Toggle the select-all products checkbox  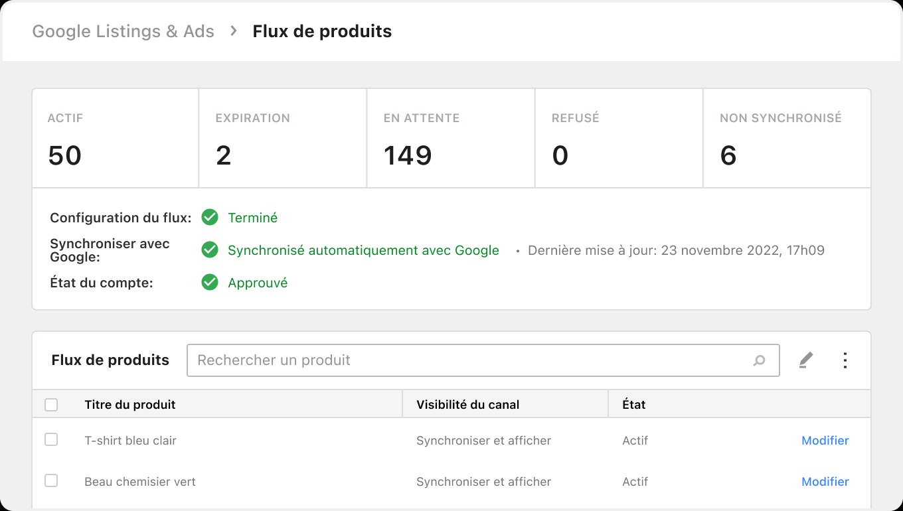coord(51,405)
